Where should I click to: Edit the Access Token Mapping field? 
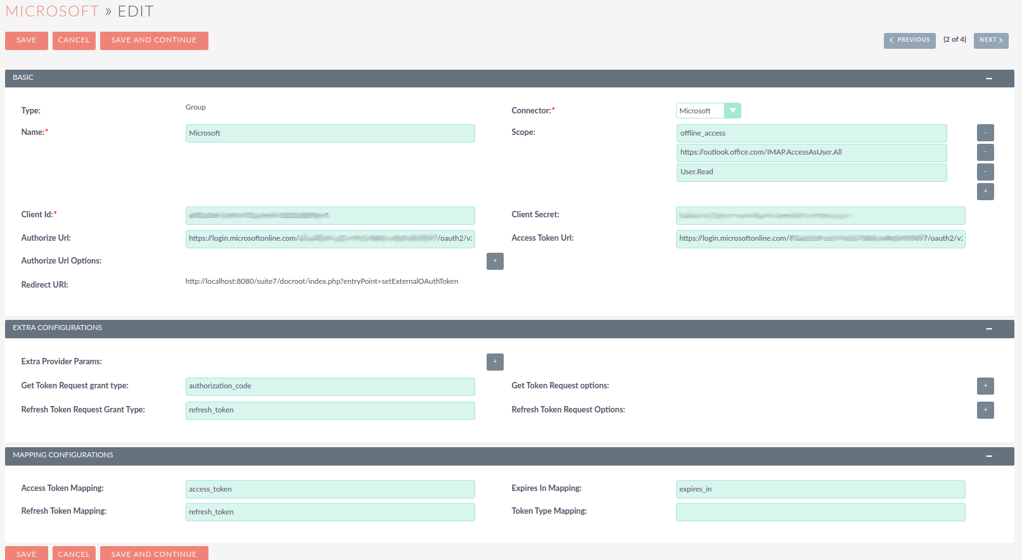pyautogui.click(x=330, y=489)
